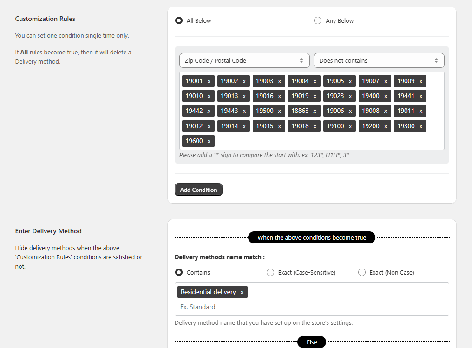472x348 pixels.
Task: Select the Any Below radio option
Action: tap(318, 20)
